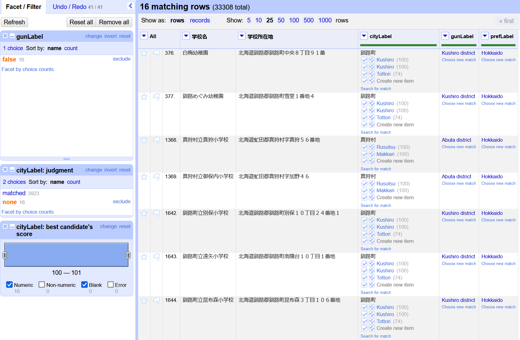Match this cell only to Makkari in row 1368
The height and width of the screenshot is (340, 520).
pos(365,154)
